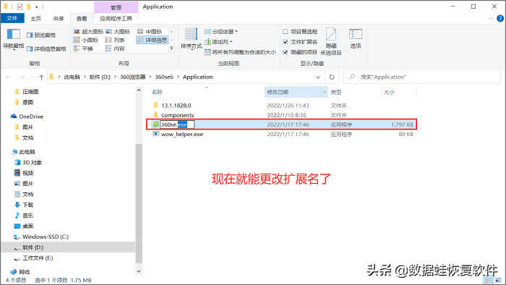
Task: Go back with the back arrow
Action: click(x=8, y=77)
